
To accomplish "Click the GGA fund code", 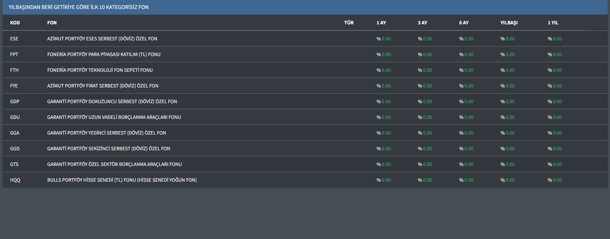I will pos(15,133).
